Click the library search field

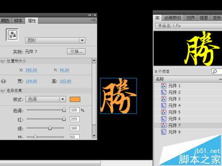pyautogui.click(x=217, y=72)
